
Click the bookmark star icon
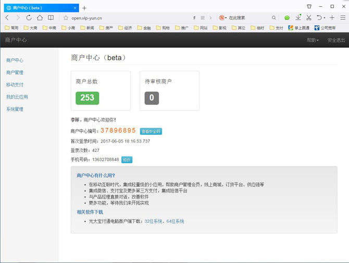[x=66, y=18]
